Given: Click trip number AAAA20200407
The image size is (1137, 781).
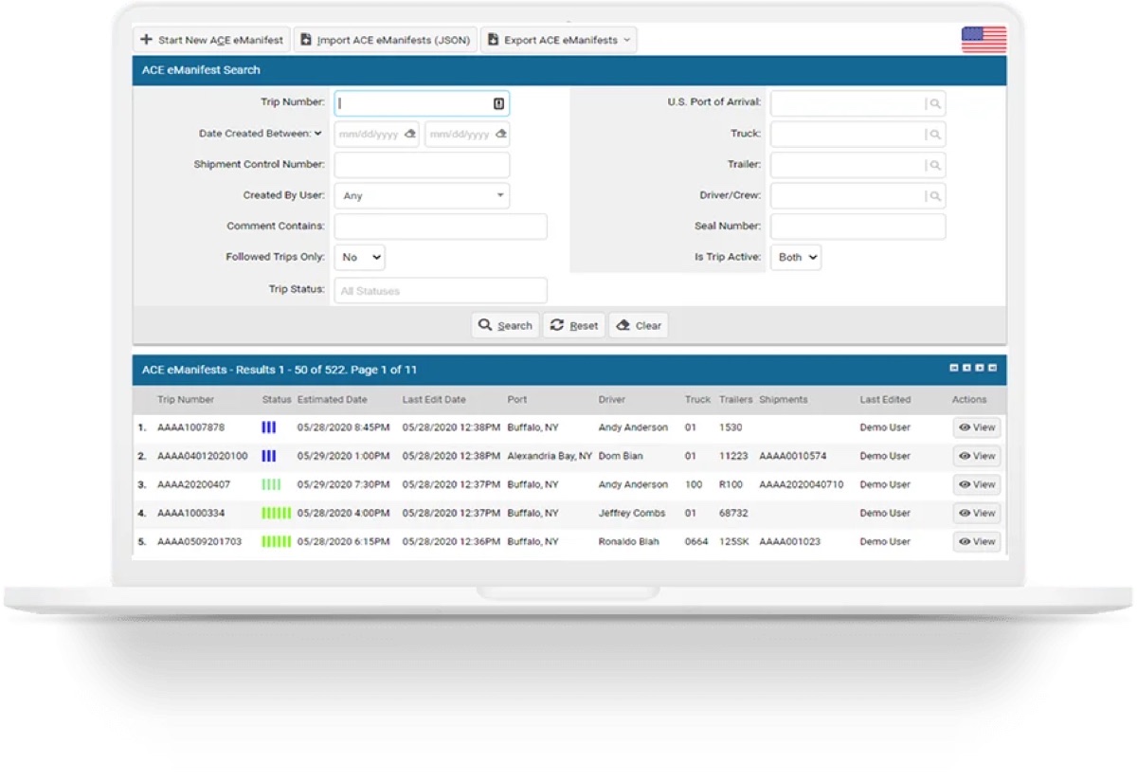Looking at the screenshot, I should 193,484.
